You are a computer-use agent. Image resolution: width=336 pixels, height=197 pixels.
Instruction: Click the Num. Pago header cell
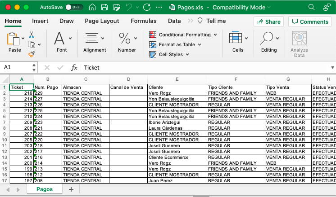pos(48,88)
